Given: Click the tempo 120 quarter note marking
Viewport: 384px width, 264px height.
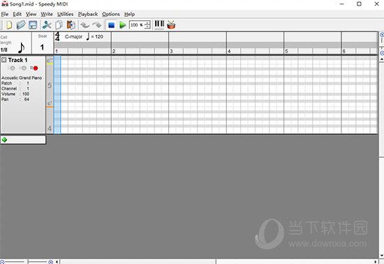Looking at the screenshot, I should [x=94, y=37].
